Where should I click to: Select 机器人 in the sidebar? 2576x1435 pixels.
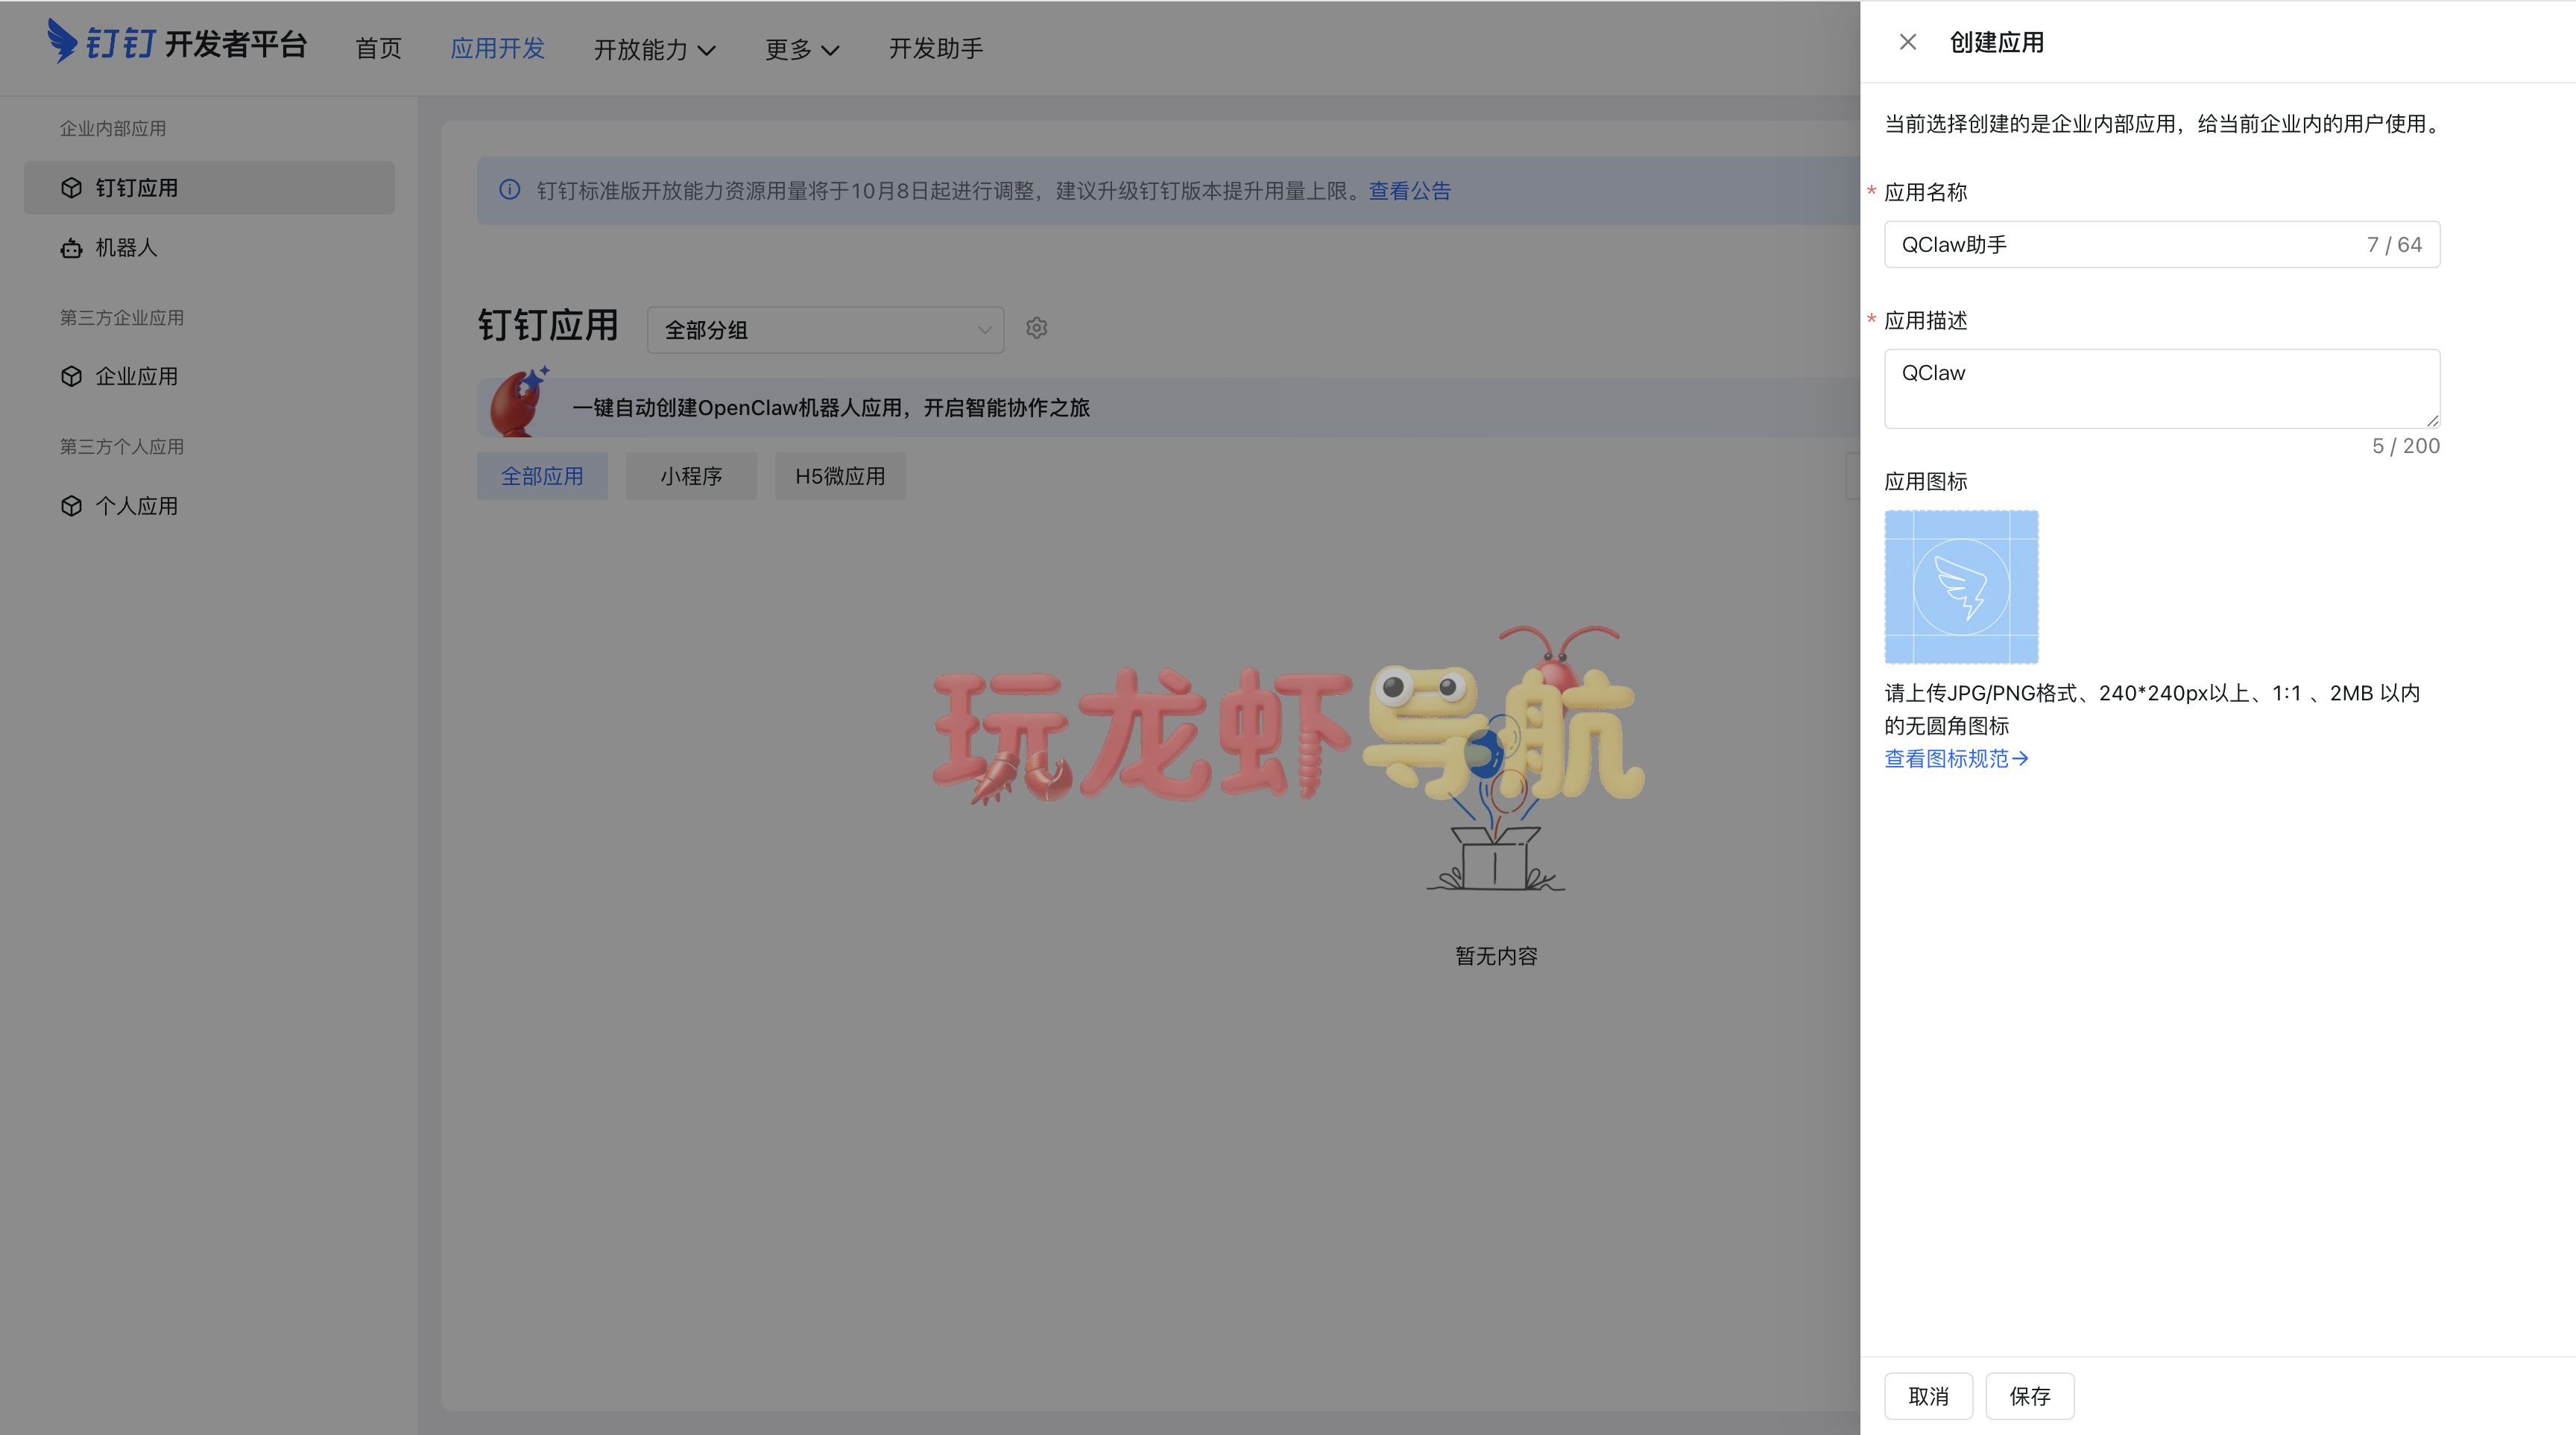pos(209,248)
